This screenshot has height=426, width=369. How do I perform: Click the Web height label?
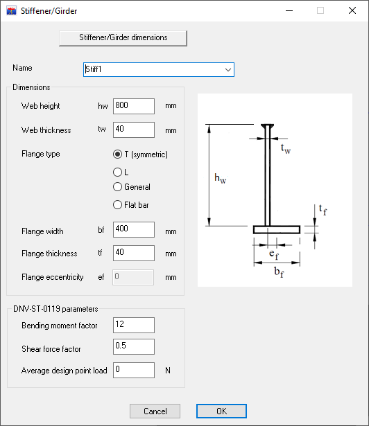click(x=40, y=106)
